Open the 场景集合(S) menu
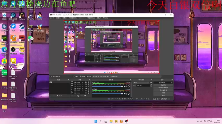 [x=91, y=18]
